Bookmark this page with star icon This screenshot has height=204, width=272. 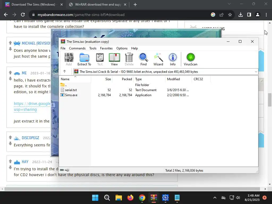click(x=230, y=15)
